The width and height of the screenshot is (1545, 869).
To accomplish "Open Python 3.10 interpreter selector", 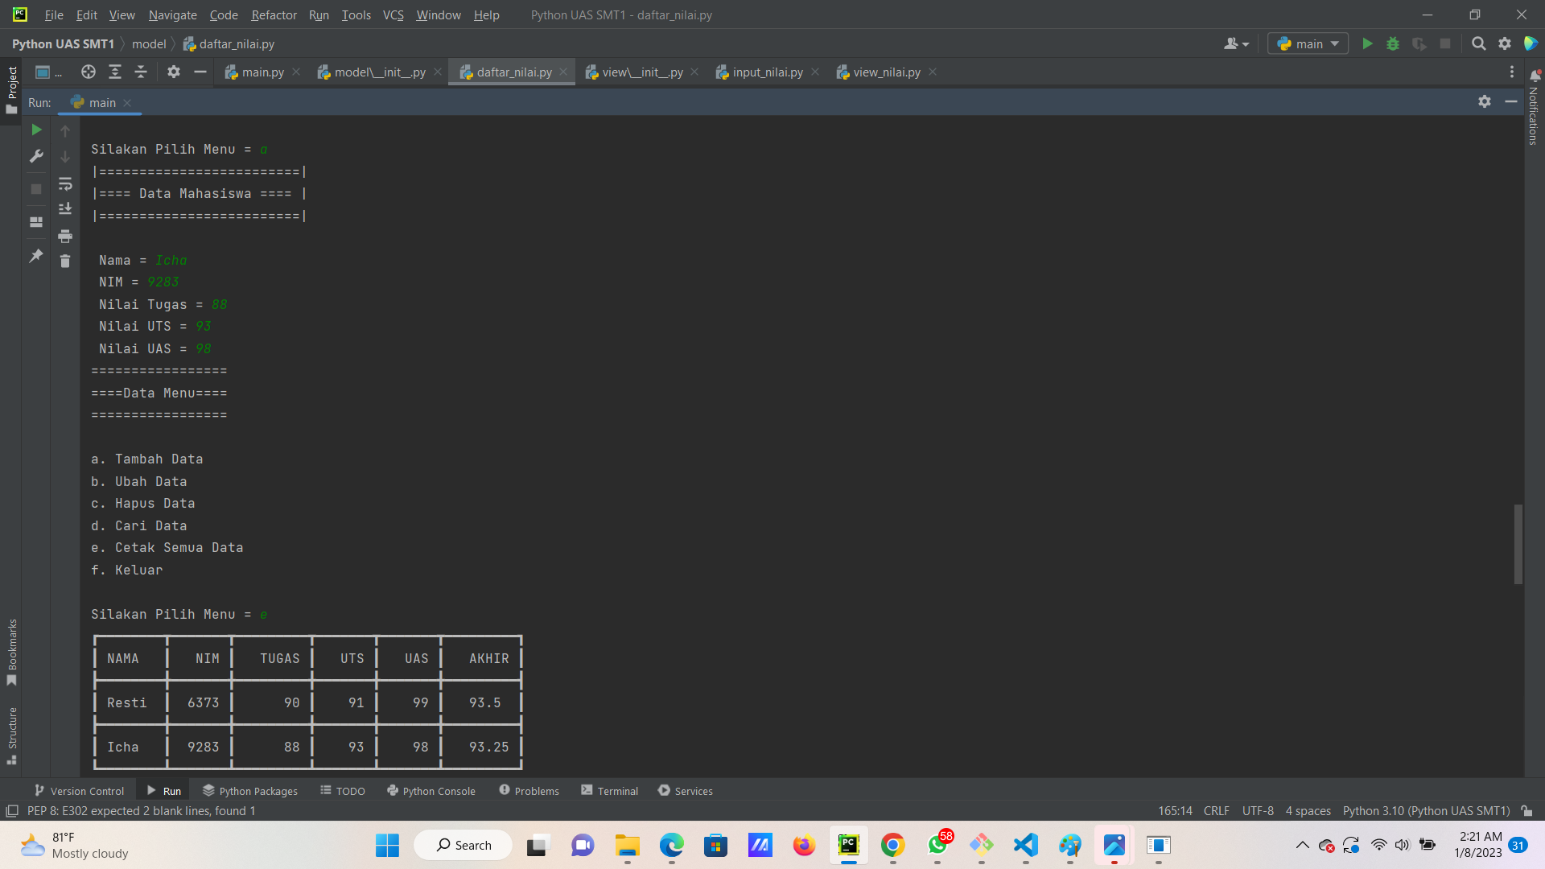I will coord(1425,811).
